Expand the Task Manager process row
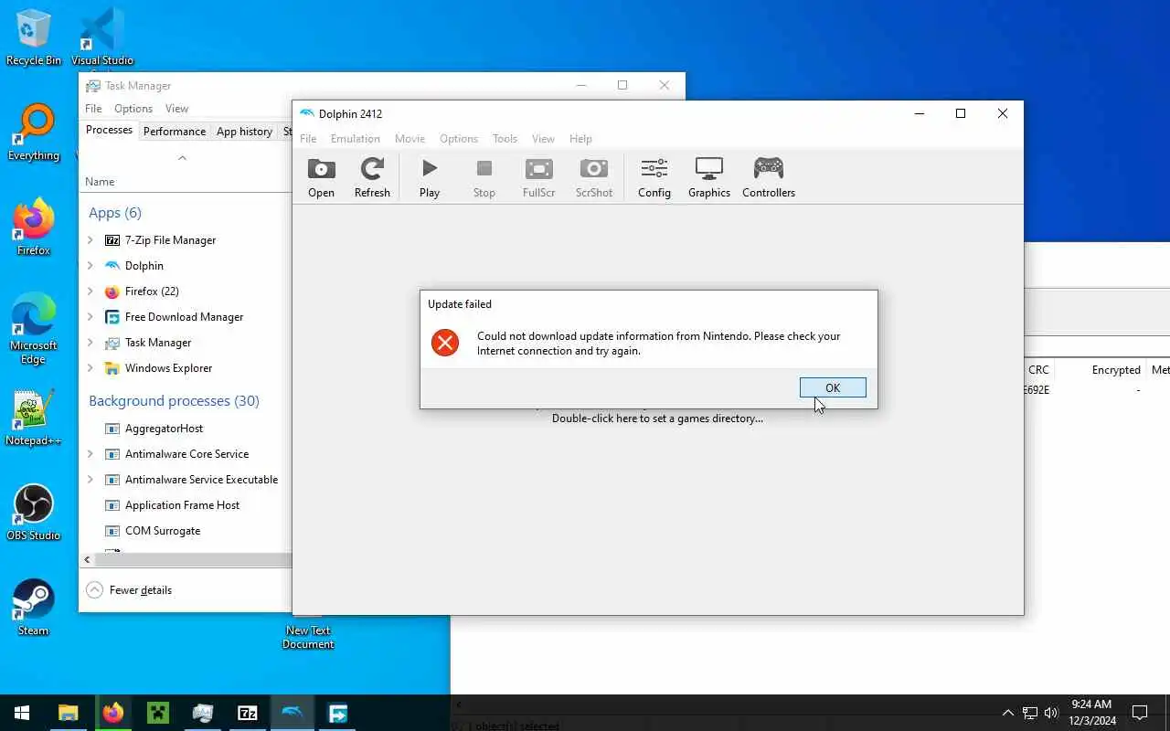The width and height of the screenshot is (1170, 731). [x=90, y=343]
